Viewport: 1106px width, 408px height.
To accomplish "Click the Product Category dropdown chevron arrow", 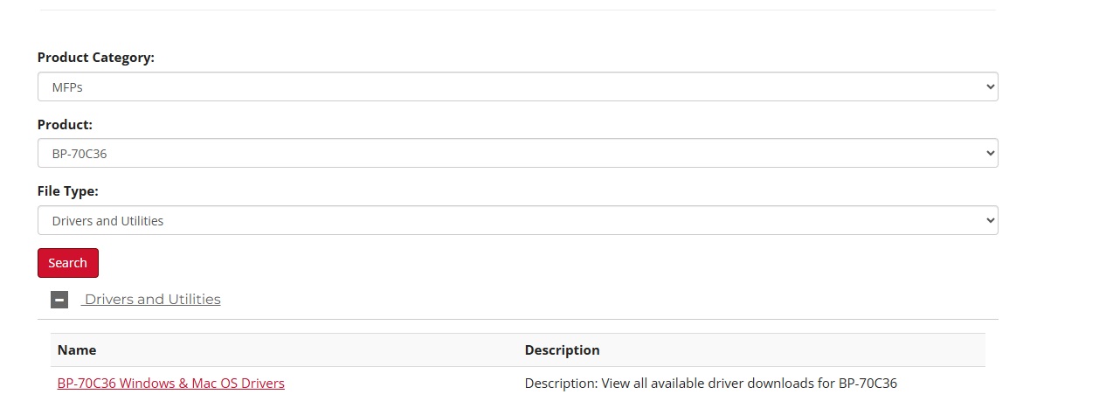I will pos(990,86).
